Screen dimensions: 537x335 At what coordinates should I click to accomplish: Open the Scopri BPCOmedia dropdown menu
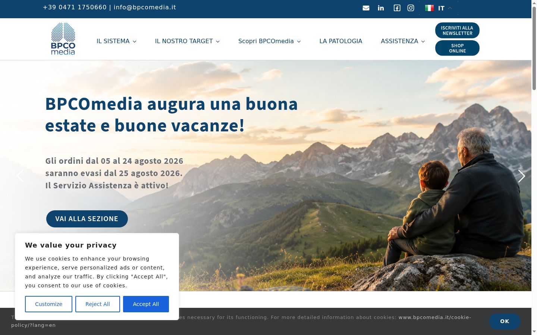[269, 41]
